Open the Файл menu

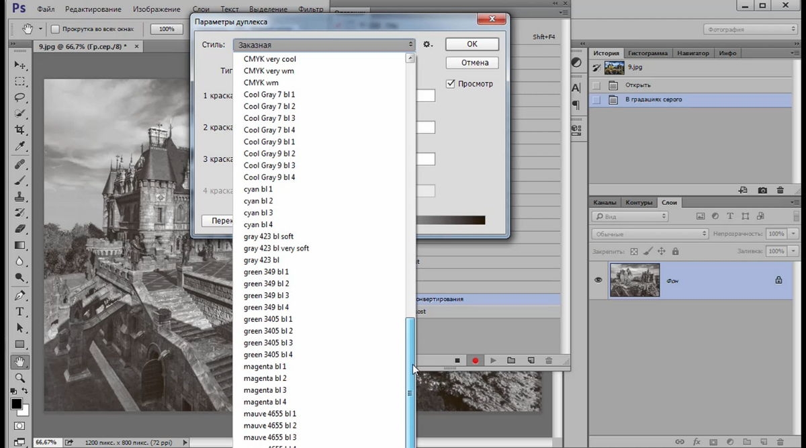pyautogui.click(x=46, y=9)
